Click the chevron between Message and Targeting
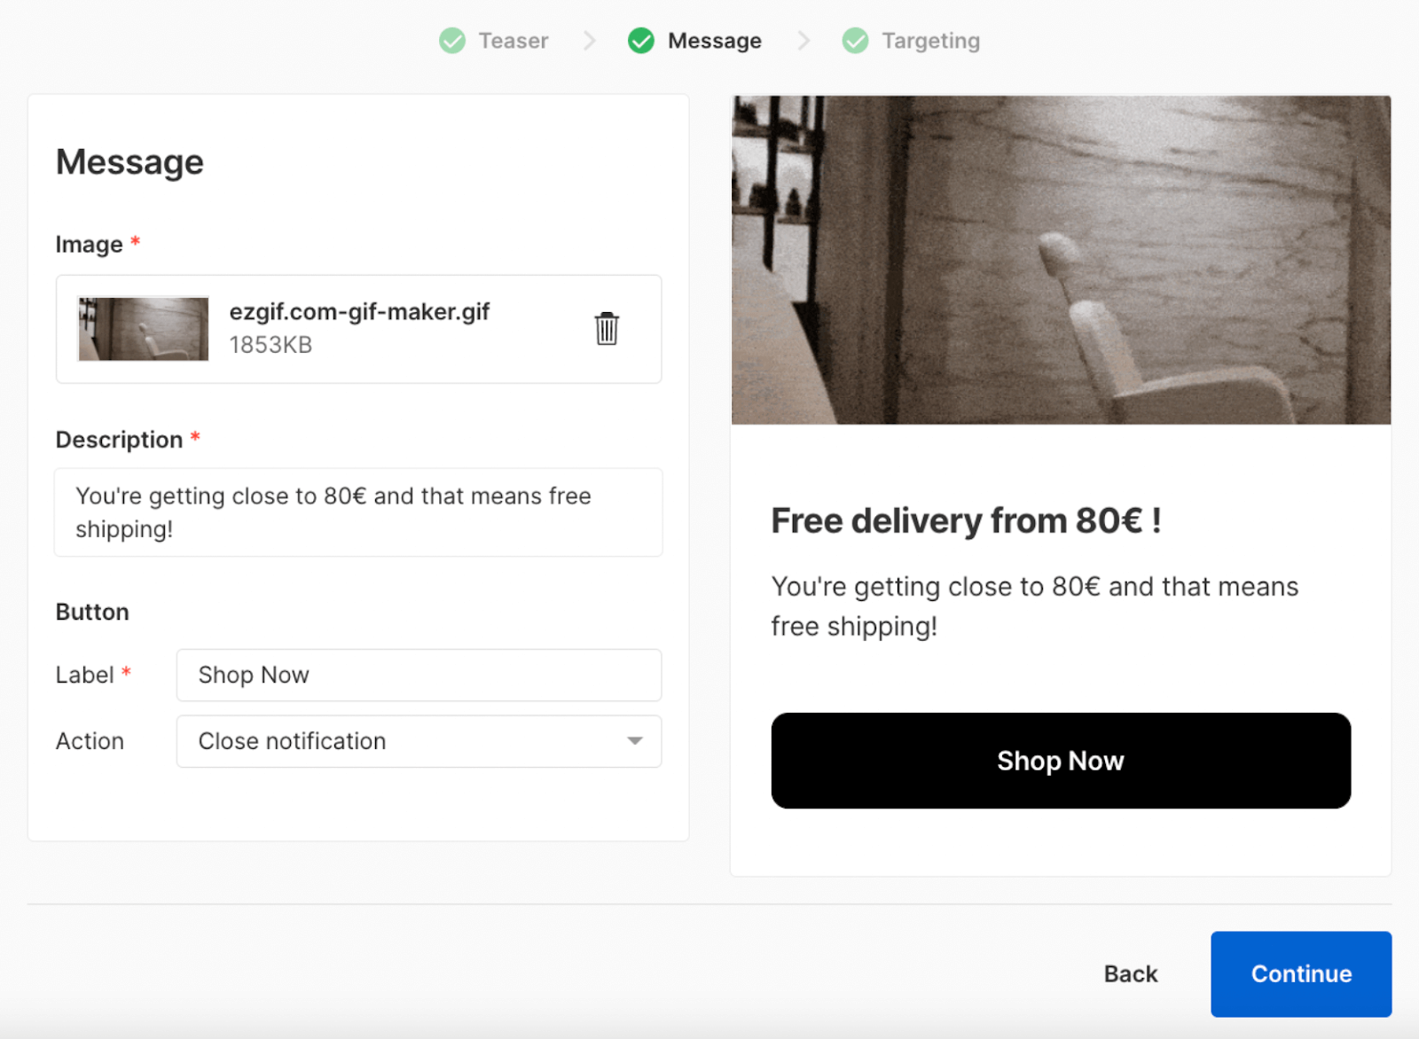Image resolution: width=1419 pixels, height=1039 pixels. (804, 41)
